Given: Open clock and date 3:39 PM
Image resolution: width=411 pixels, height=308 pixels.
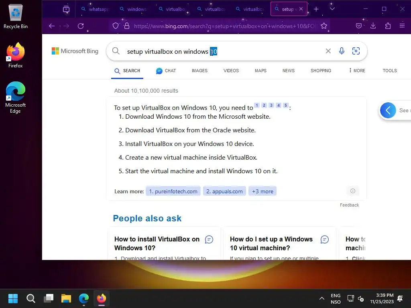Looking at the screenshot, I should [x=382, y=298].
